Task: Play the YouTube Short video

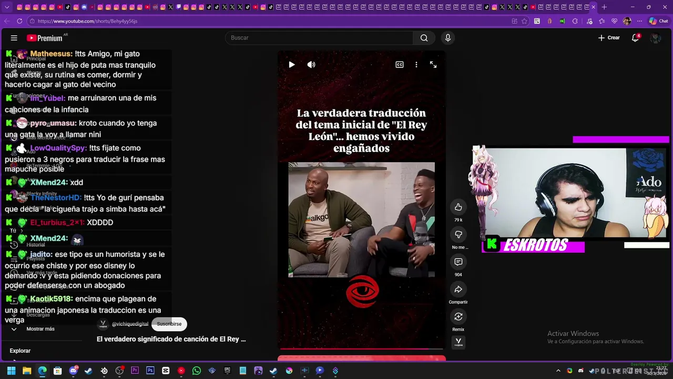Action: (292, 64)
